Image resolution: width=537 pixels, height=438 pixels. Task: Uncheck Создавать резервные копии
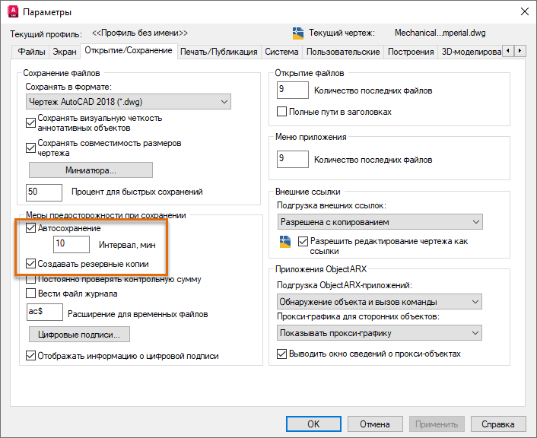31,264
